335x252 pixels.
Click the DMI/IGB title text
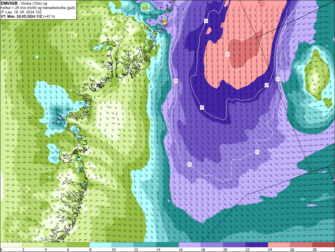(x=9, y=3)
